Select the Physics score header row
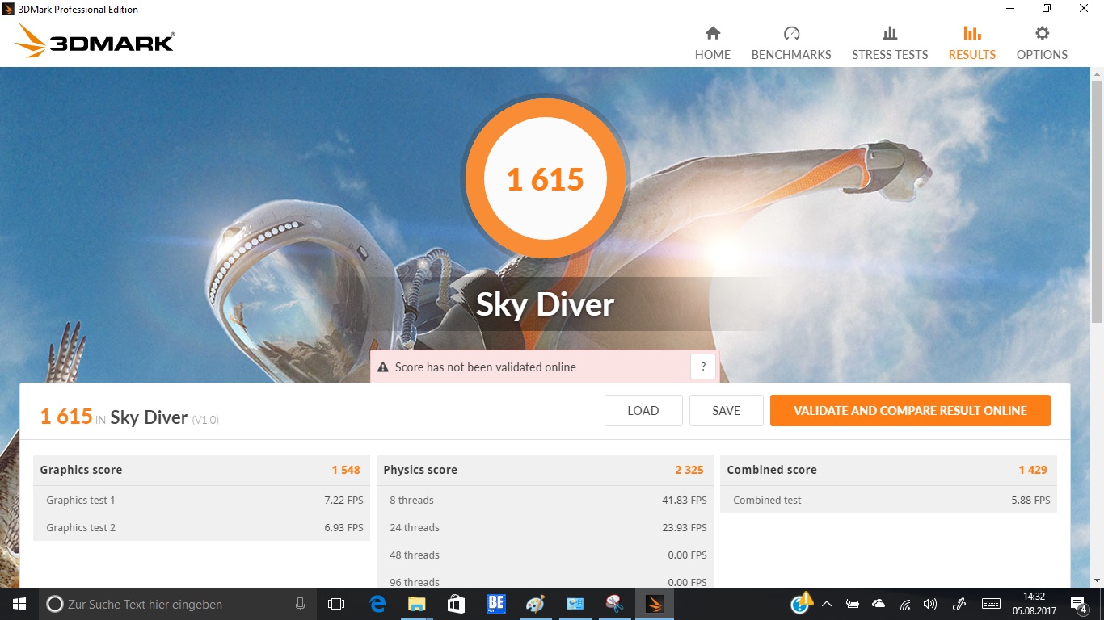This screenshot has height=620, width=1104. point(545,470)
